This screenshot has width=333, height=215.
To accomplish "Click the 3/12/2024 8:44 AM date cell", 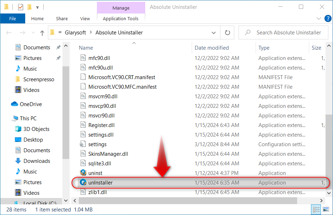I will 217,144.
